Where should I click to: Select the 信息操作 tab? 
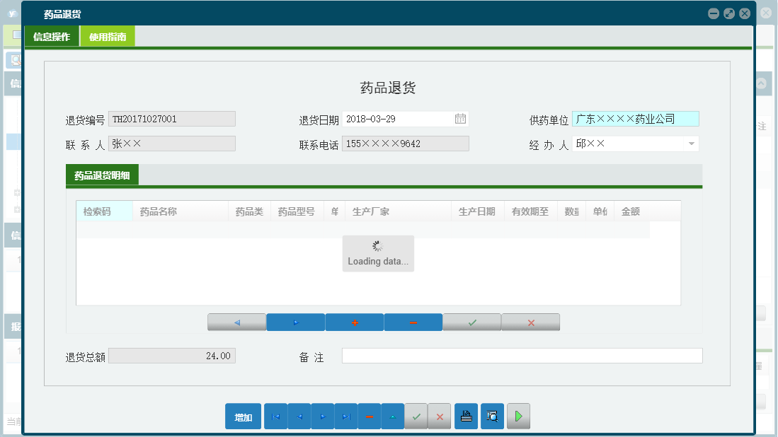(52, 35)
